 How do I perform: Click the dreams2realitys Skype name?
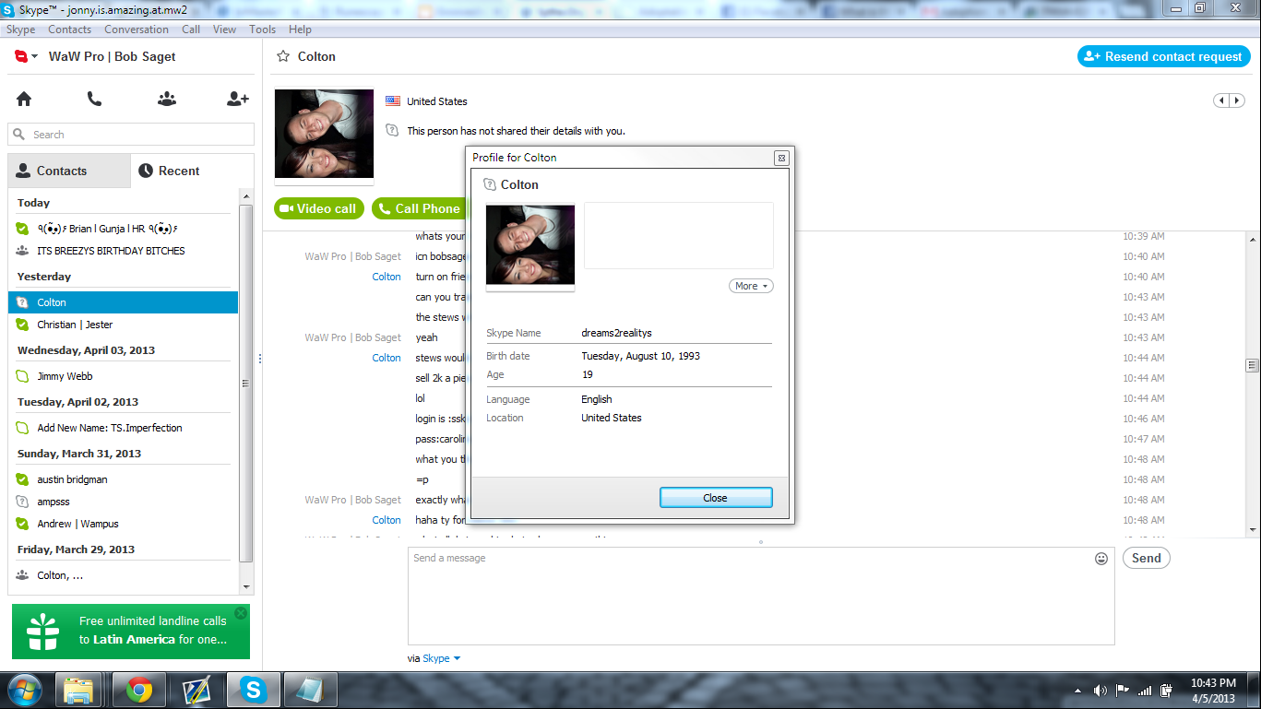(616, 333)
